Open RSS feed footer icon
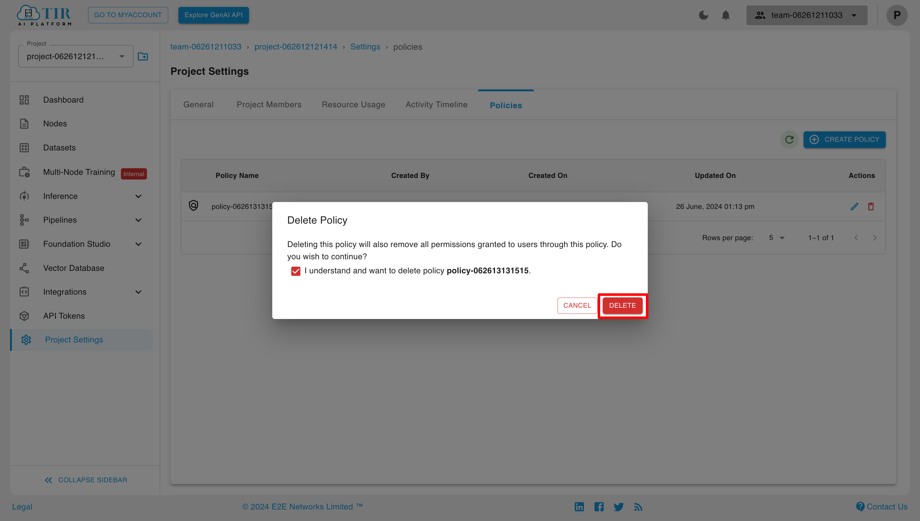Viewport: 920px width, 521px height. point(638,507)
